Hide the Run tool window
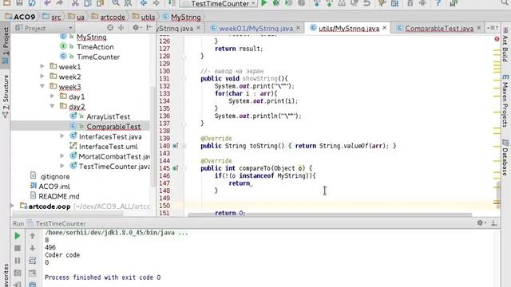Screen dimensions: 511x287 pos(494,223)
